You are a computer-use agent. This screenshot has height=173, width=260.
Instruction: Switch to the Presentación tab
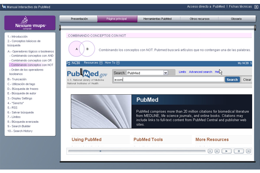click(79, 19)
